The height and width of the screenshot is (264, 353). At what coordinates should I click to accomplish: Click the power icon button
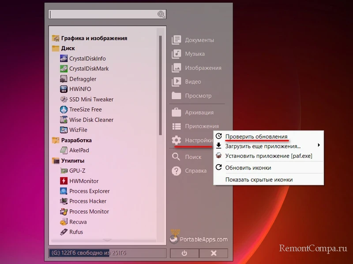(x=184, y=253)
